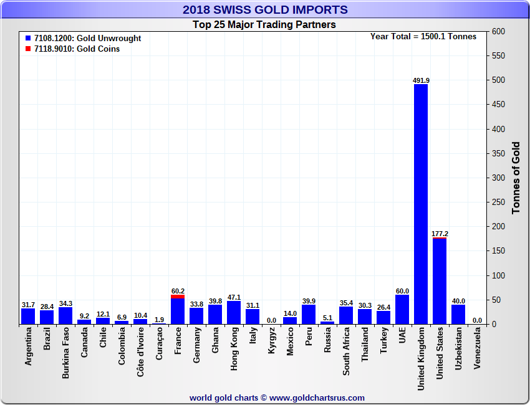Click the '177.2' value label
This screenshot has width=530, height=405.
pyautogui.click(x=440, y=234)
